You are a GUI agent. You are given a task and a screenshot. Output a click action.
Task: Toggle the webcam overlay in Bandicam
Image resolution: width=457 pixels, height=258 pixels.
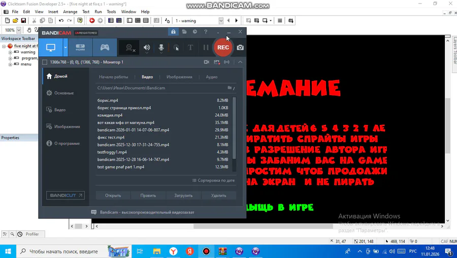pyautogui.click(x=129, y=48)
